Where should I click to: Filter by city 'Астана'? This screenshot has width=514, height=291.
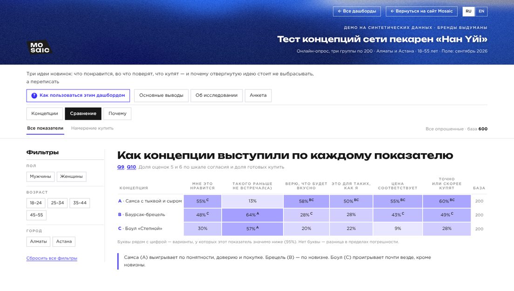[64, 242]
